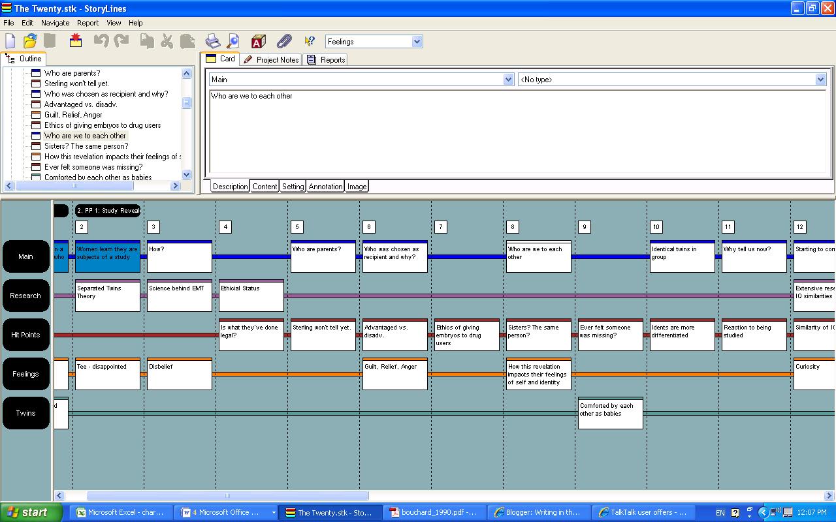
Task: Click column number 8 marker
Action: 513,227
